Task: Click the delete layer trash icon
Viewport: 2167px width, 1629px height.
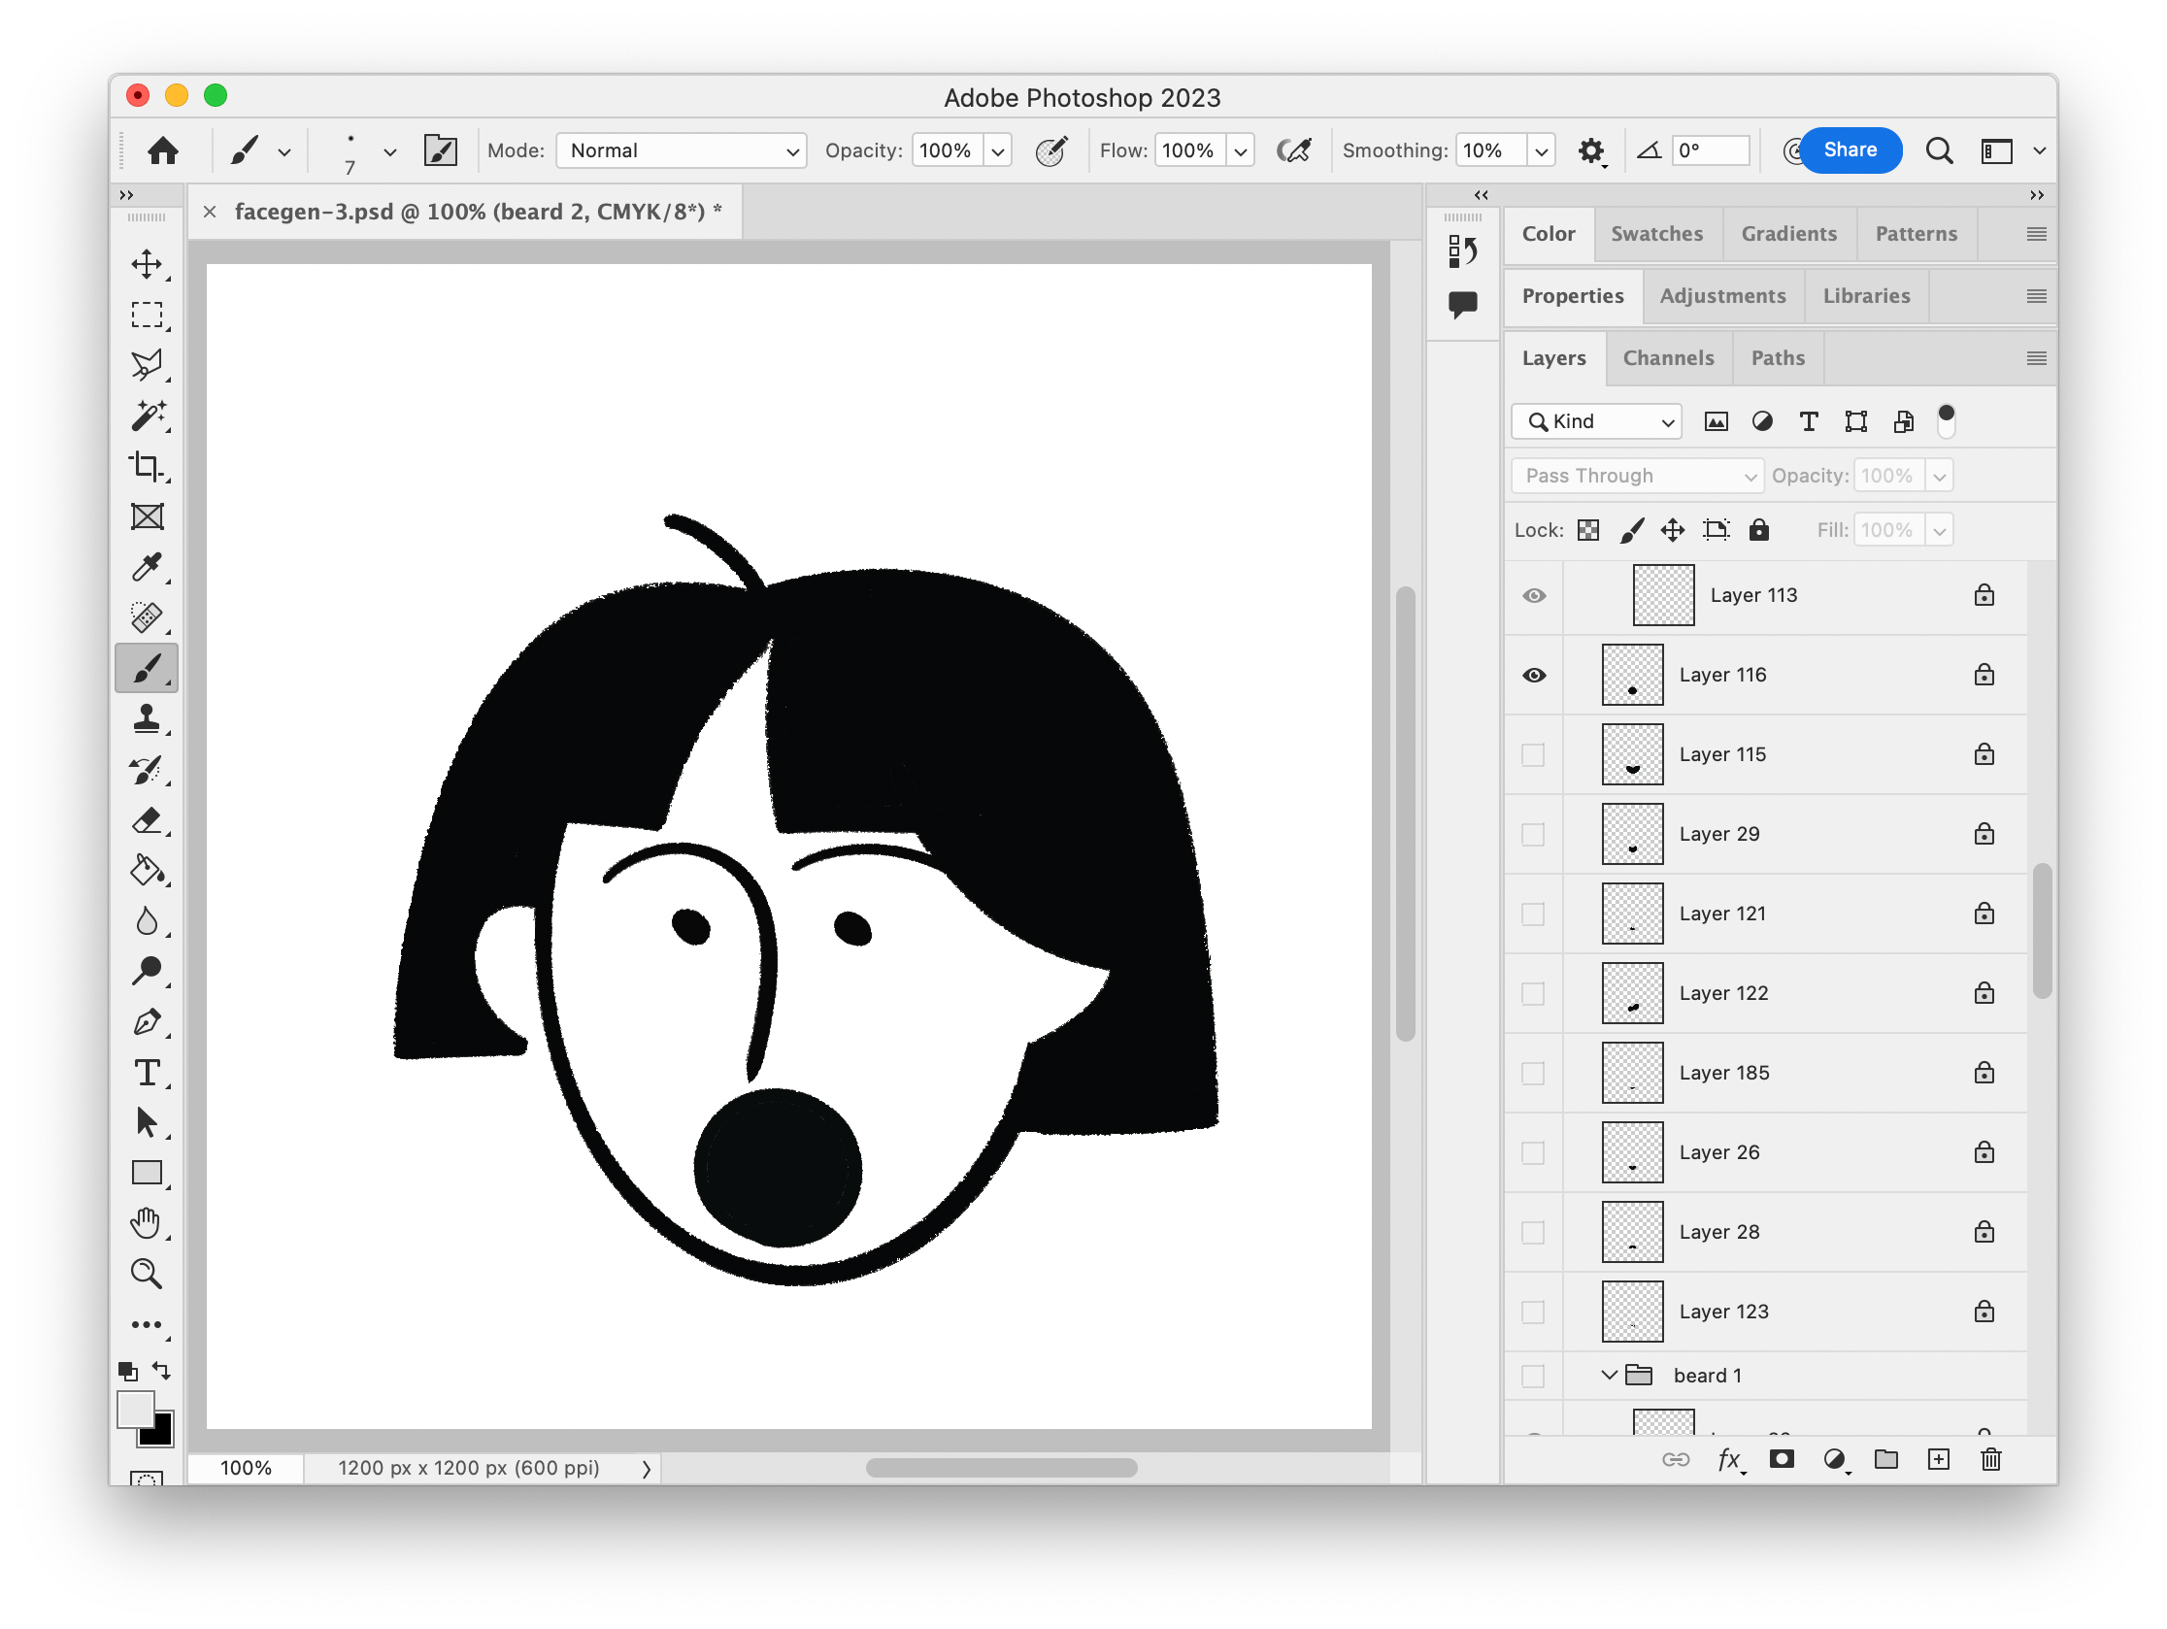Action: (1989, 1459)
